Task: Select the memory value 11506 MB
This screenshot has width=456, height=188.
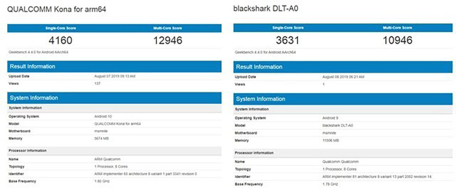Action: 331,141
